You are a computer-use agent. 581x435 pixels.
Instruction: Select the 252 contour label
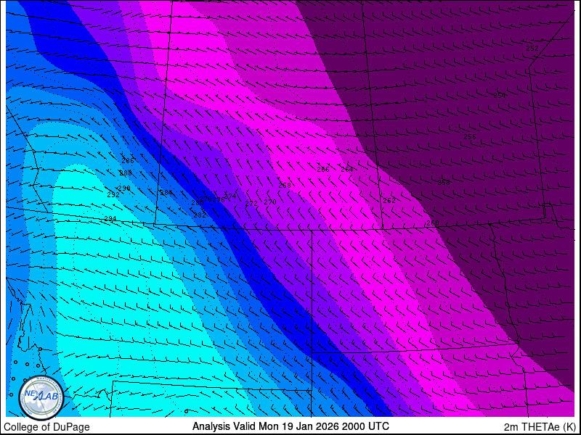pyautogui.click(x=532, y=49)
